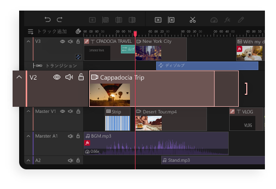Click the add track list icon
Viewport: 276px width, 189px height.
click(x=31, y=32)
